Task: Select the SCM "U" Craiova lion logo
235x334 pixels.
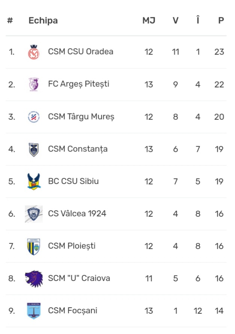Action: [34, 279]
